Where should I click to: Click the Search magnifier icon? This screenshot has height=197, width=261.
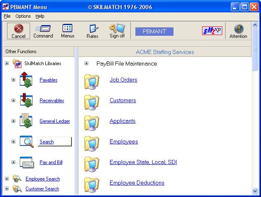click(x=26, y=142)
